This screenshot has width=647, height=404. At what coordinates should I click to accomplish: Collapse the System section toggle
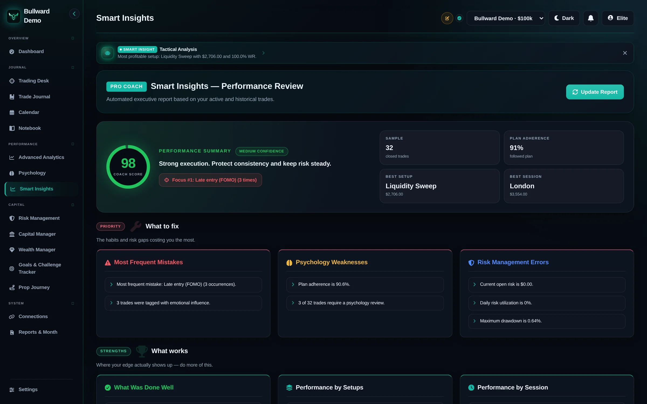click(x=73, y=303)
